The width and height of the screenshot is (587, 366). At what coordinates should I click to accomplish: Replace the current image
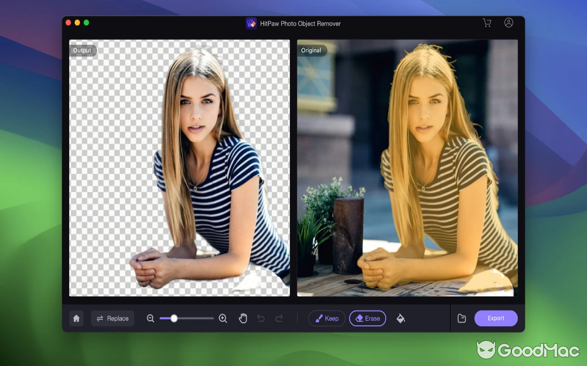(x=112, y=318)
